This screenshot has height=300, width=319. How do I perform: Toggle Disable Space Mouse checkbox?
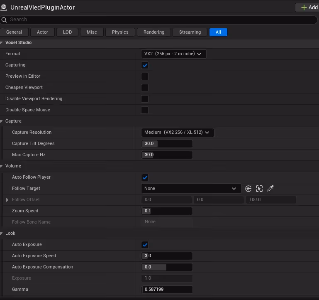click(145, 110)
